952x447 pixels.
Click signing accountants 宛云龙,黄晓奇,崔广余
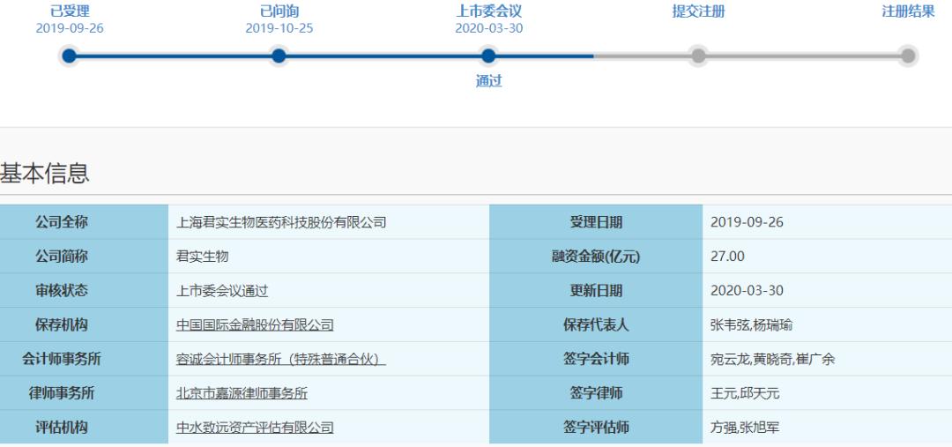772,359
